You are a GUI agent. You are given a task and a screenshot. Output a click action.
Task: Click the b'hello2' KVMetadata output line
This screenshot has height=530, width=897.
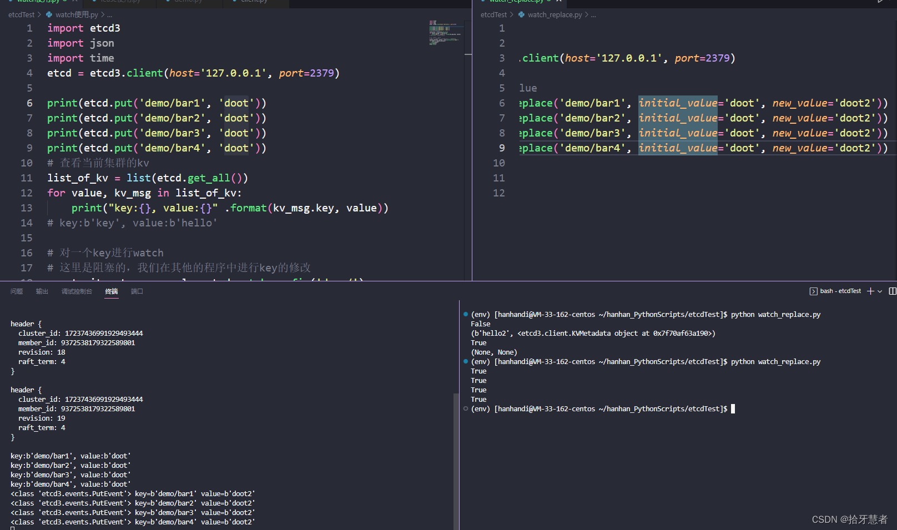pyautogui.click(x=593, y=334)
